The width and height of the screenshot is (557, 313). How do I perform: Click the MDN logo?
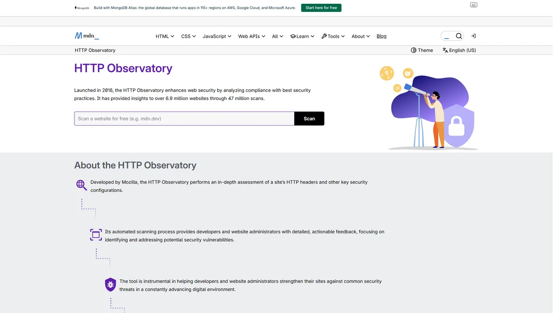87,36
